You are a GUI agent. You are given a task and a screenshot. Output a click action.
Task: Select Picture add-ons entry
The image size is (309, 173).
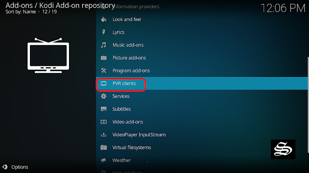click(x=202, y=58)
